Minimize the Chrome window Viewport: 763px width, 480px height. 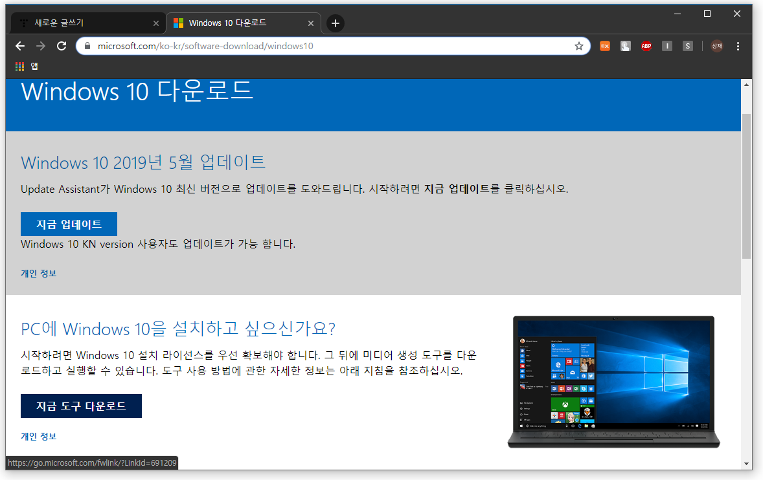tap(677, 14)
